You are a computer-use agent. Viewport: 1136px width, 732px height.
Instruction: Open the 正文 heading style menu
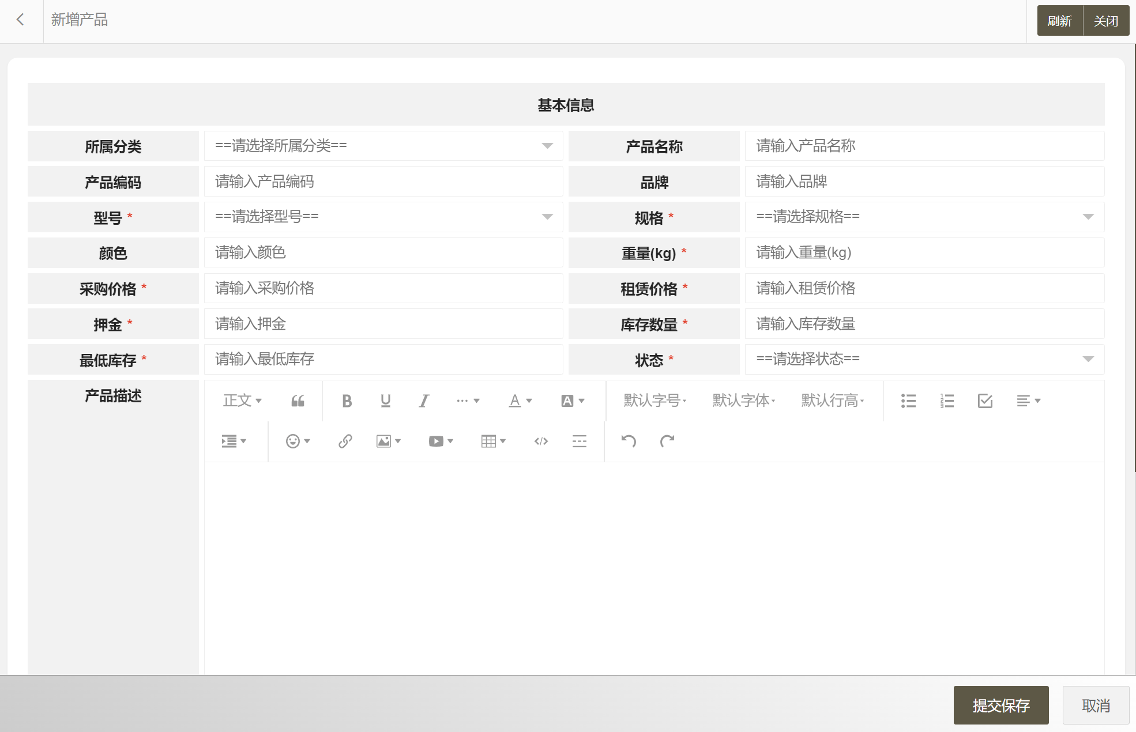242,401
